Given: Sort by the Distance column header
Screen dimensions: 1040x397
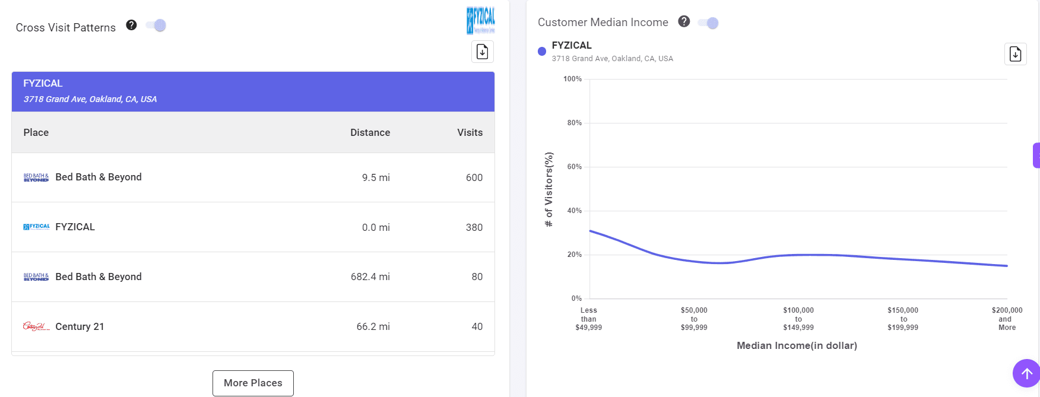Looking at the screenshot, I should (x=370, y=132).
